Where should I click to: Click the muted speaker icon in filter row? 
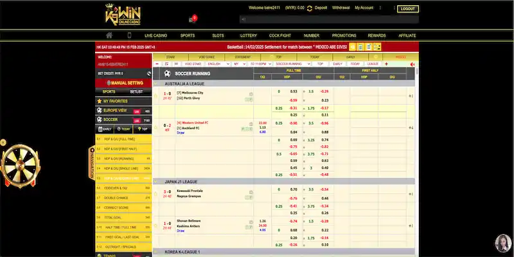412,64
